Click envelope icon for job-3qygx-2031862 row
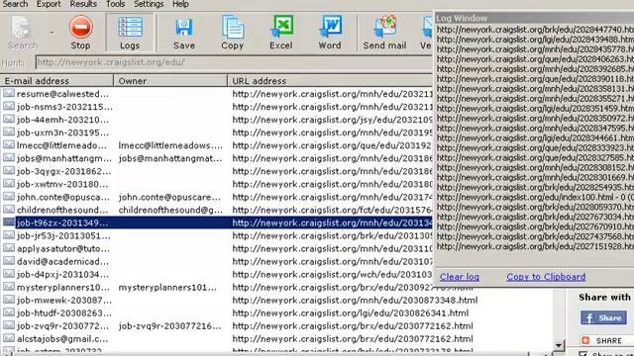 coord(9,171)
